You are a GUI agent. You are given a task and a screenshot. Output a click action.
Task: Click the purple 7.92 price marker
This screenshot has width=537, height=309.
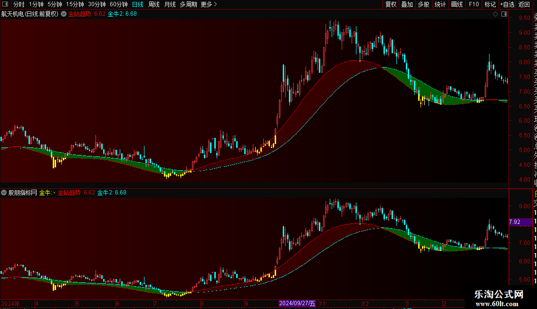[520, 222]
